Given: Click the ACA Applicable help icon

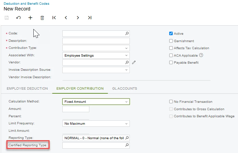Looking at the screenshot, I should point(201,55).
